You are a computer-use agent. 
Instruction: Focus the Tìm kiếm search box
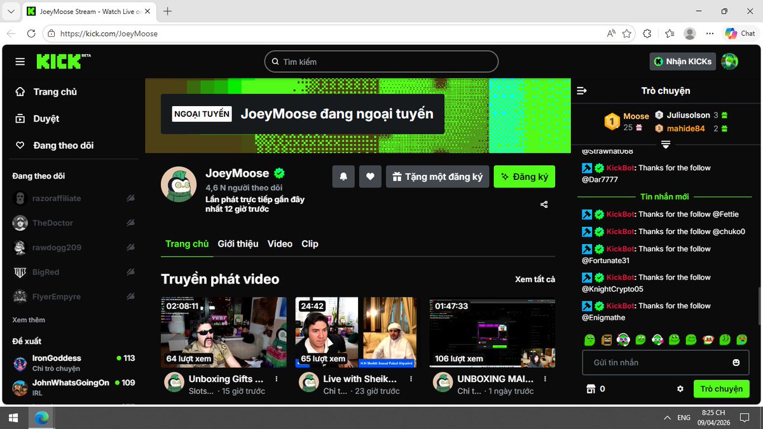(x=381, y=62)
